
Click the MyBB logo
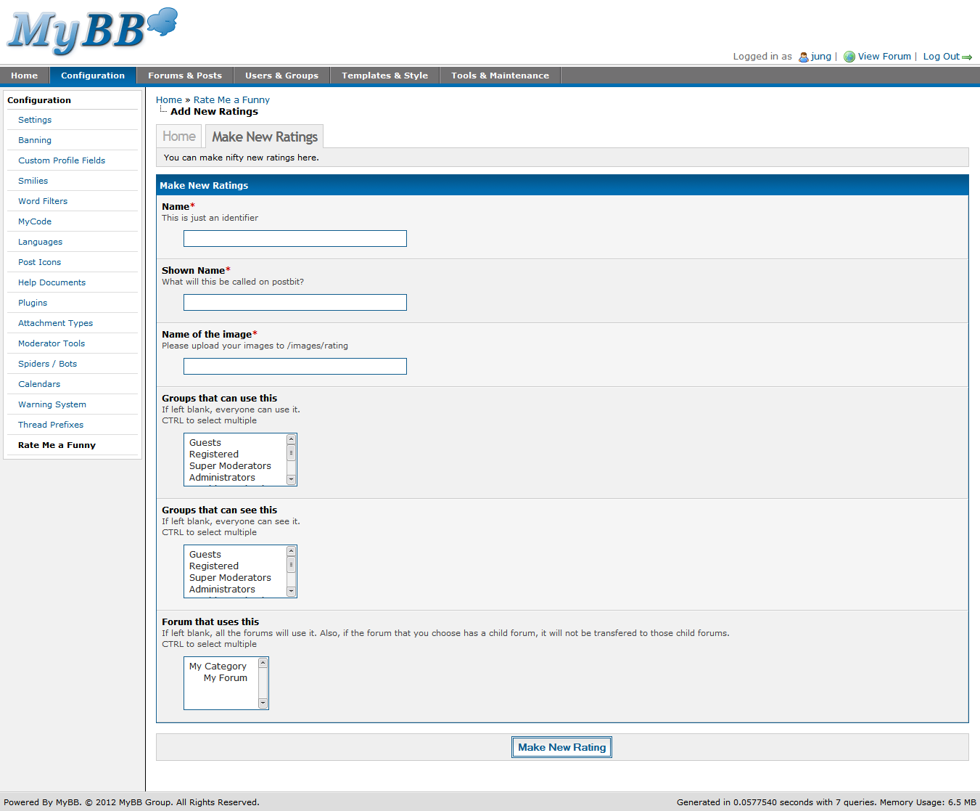[91, 32]
